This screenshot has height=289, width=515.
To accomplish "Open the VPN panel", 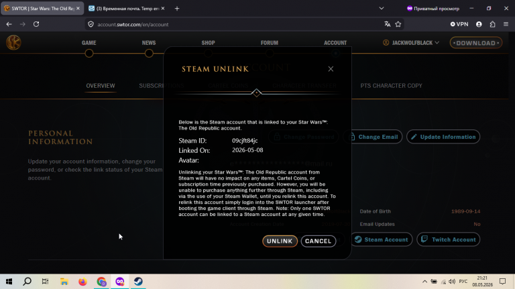I will tap(459, 24).
